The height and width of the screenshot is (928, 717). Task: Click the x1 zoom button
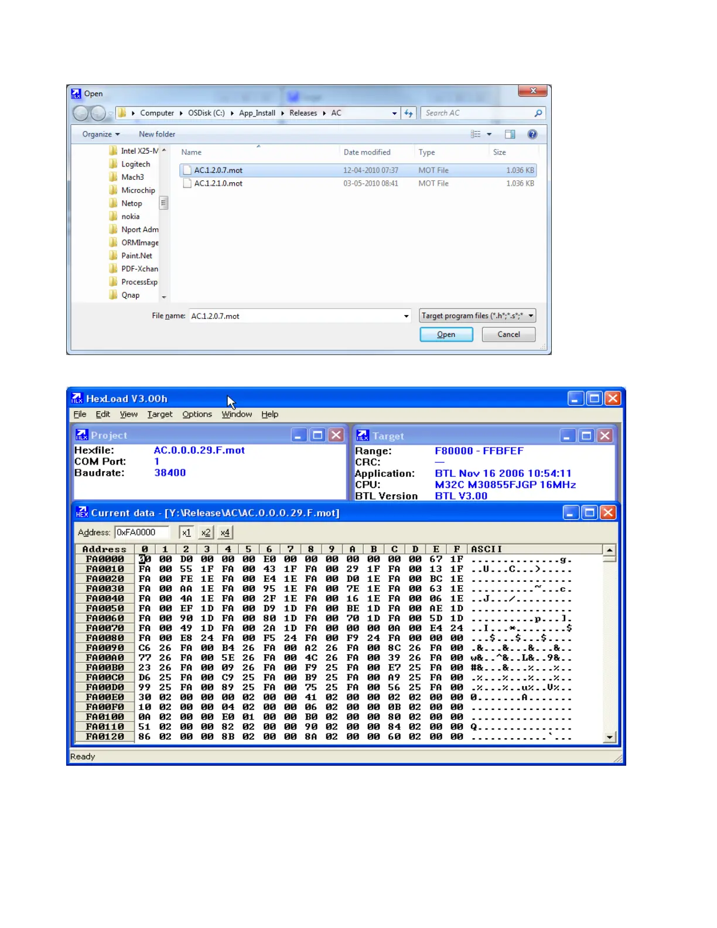pos(186,533)
